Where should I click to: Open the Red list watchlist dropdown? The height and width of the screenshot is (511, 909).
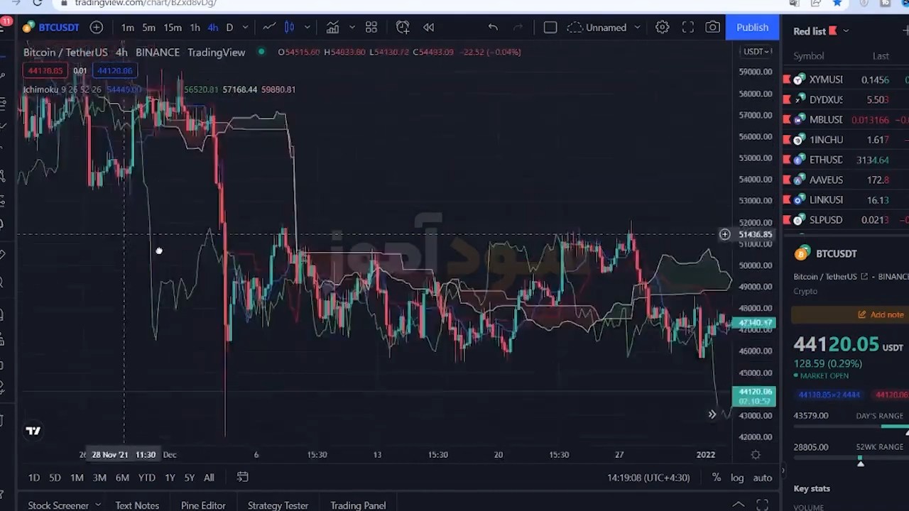point(821,31)
